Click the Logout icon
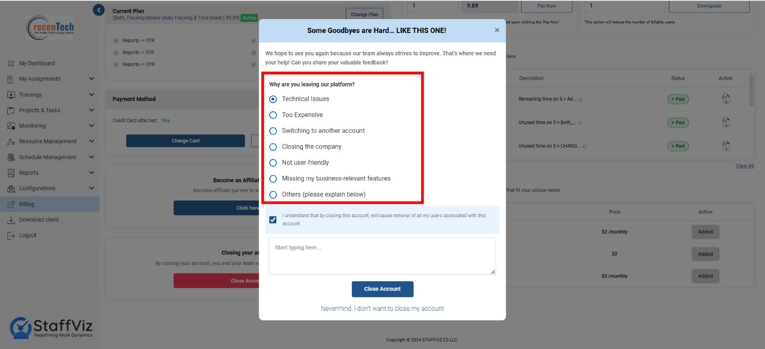Screen dimensions: 765x349 click(x=11, y=235)
